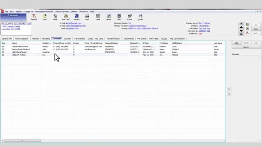This screenshot has width=262, height=147.
Task: Click the red reminder icon near Apply
Action: coord(247,33)
